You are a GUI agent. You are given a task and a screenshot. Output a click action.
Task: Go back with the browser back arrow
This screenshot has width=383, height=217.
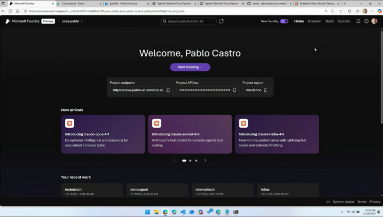(x=3, y=11)
